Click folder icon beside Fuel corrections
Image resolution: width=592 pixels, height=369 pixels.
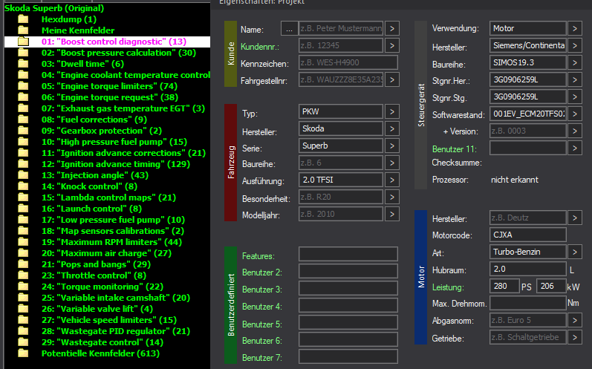tap(23, 120)
